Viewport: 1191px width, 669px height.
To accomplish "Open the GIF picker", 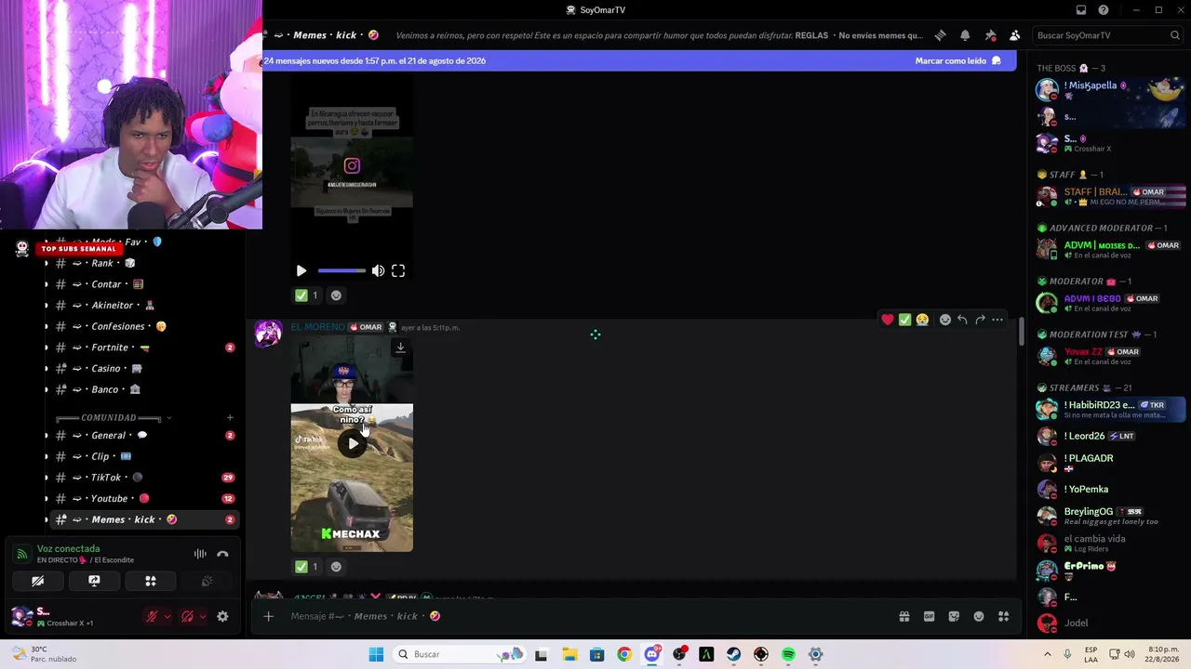I will point(929,616).
